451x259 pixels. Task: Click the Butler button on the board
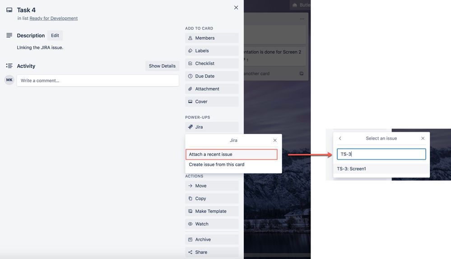(300, 5)
